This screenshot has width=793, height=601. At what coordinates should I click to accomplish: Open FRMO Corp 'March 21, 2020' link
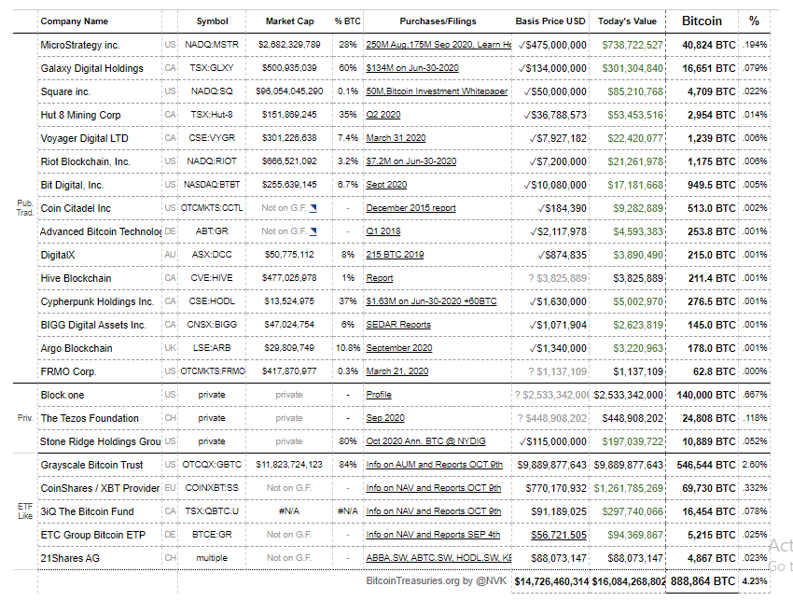click(397, 371)
